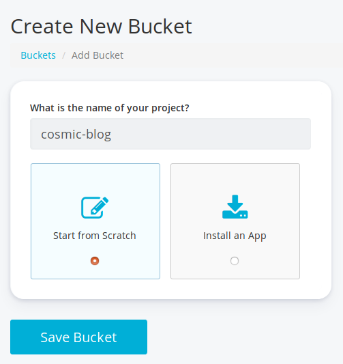Click the pencil edit icon for Start from Scratch
The width and height of the screenshot is (343, 364).
95,208
